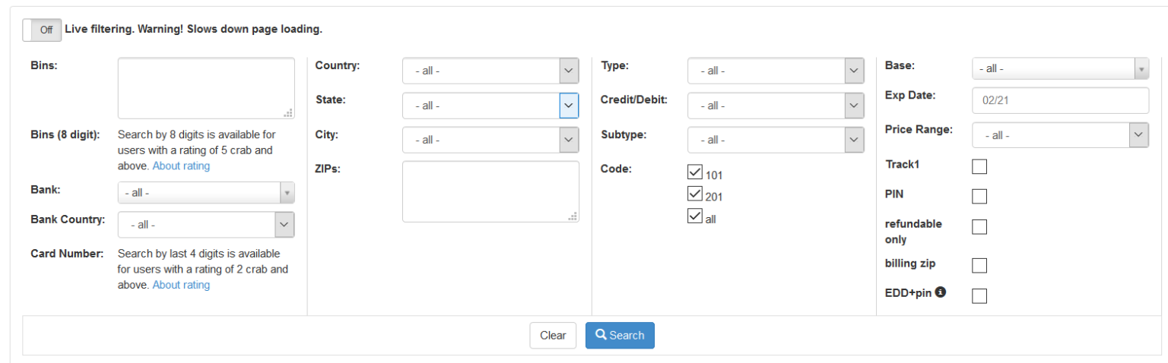Click the Clear button
The image size is (1168, 363).
[553, 335]
